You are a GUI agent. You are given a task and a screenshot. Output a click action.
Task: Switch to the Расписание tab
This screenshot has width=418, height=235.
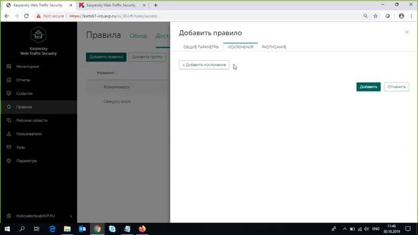pos(274,47)
